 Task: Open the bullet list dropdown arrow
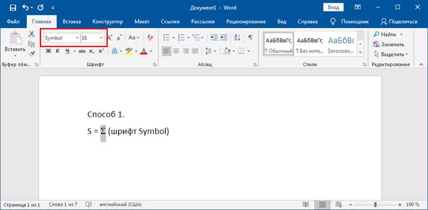click(173, 38)
